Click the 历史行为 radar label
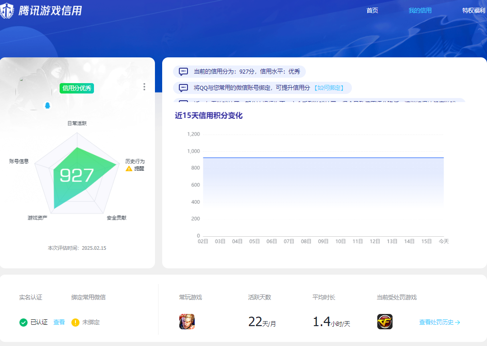Image resolution: width=487 pixels, height=346 pixels. 135,161
